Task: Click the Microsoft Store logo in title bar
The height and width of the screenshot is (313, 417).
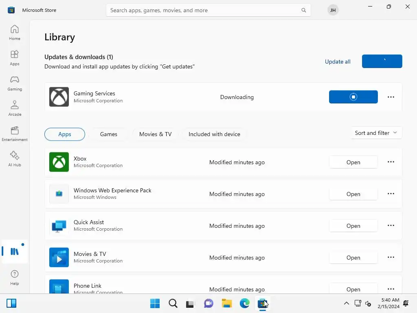Action: [11, 10]
